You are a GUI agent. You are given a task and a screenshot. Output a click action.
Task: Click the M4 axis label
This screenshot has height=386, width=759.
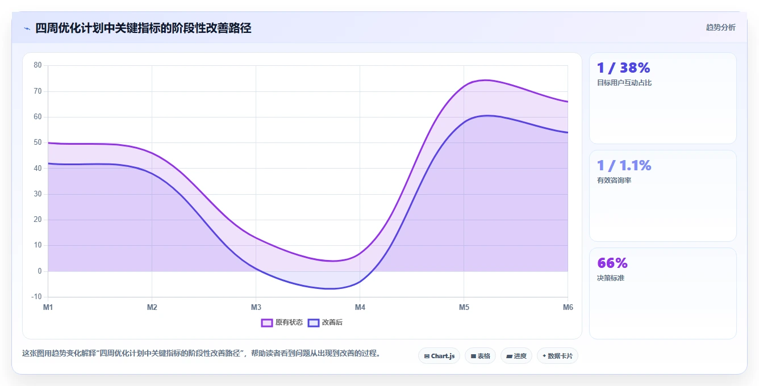[360, 307]
